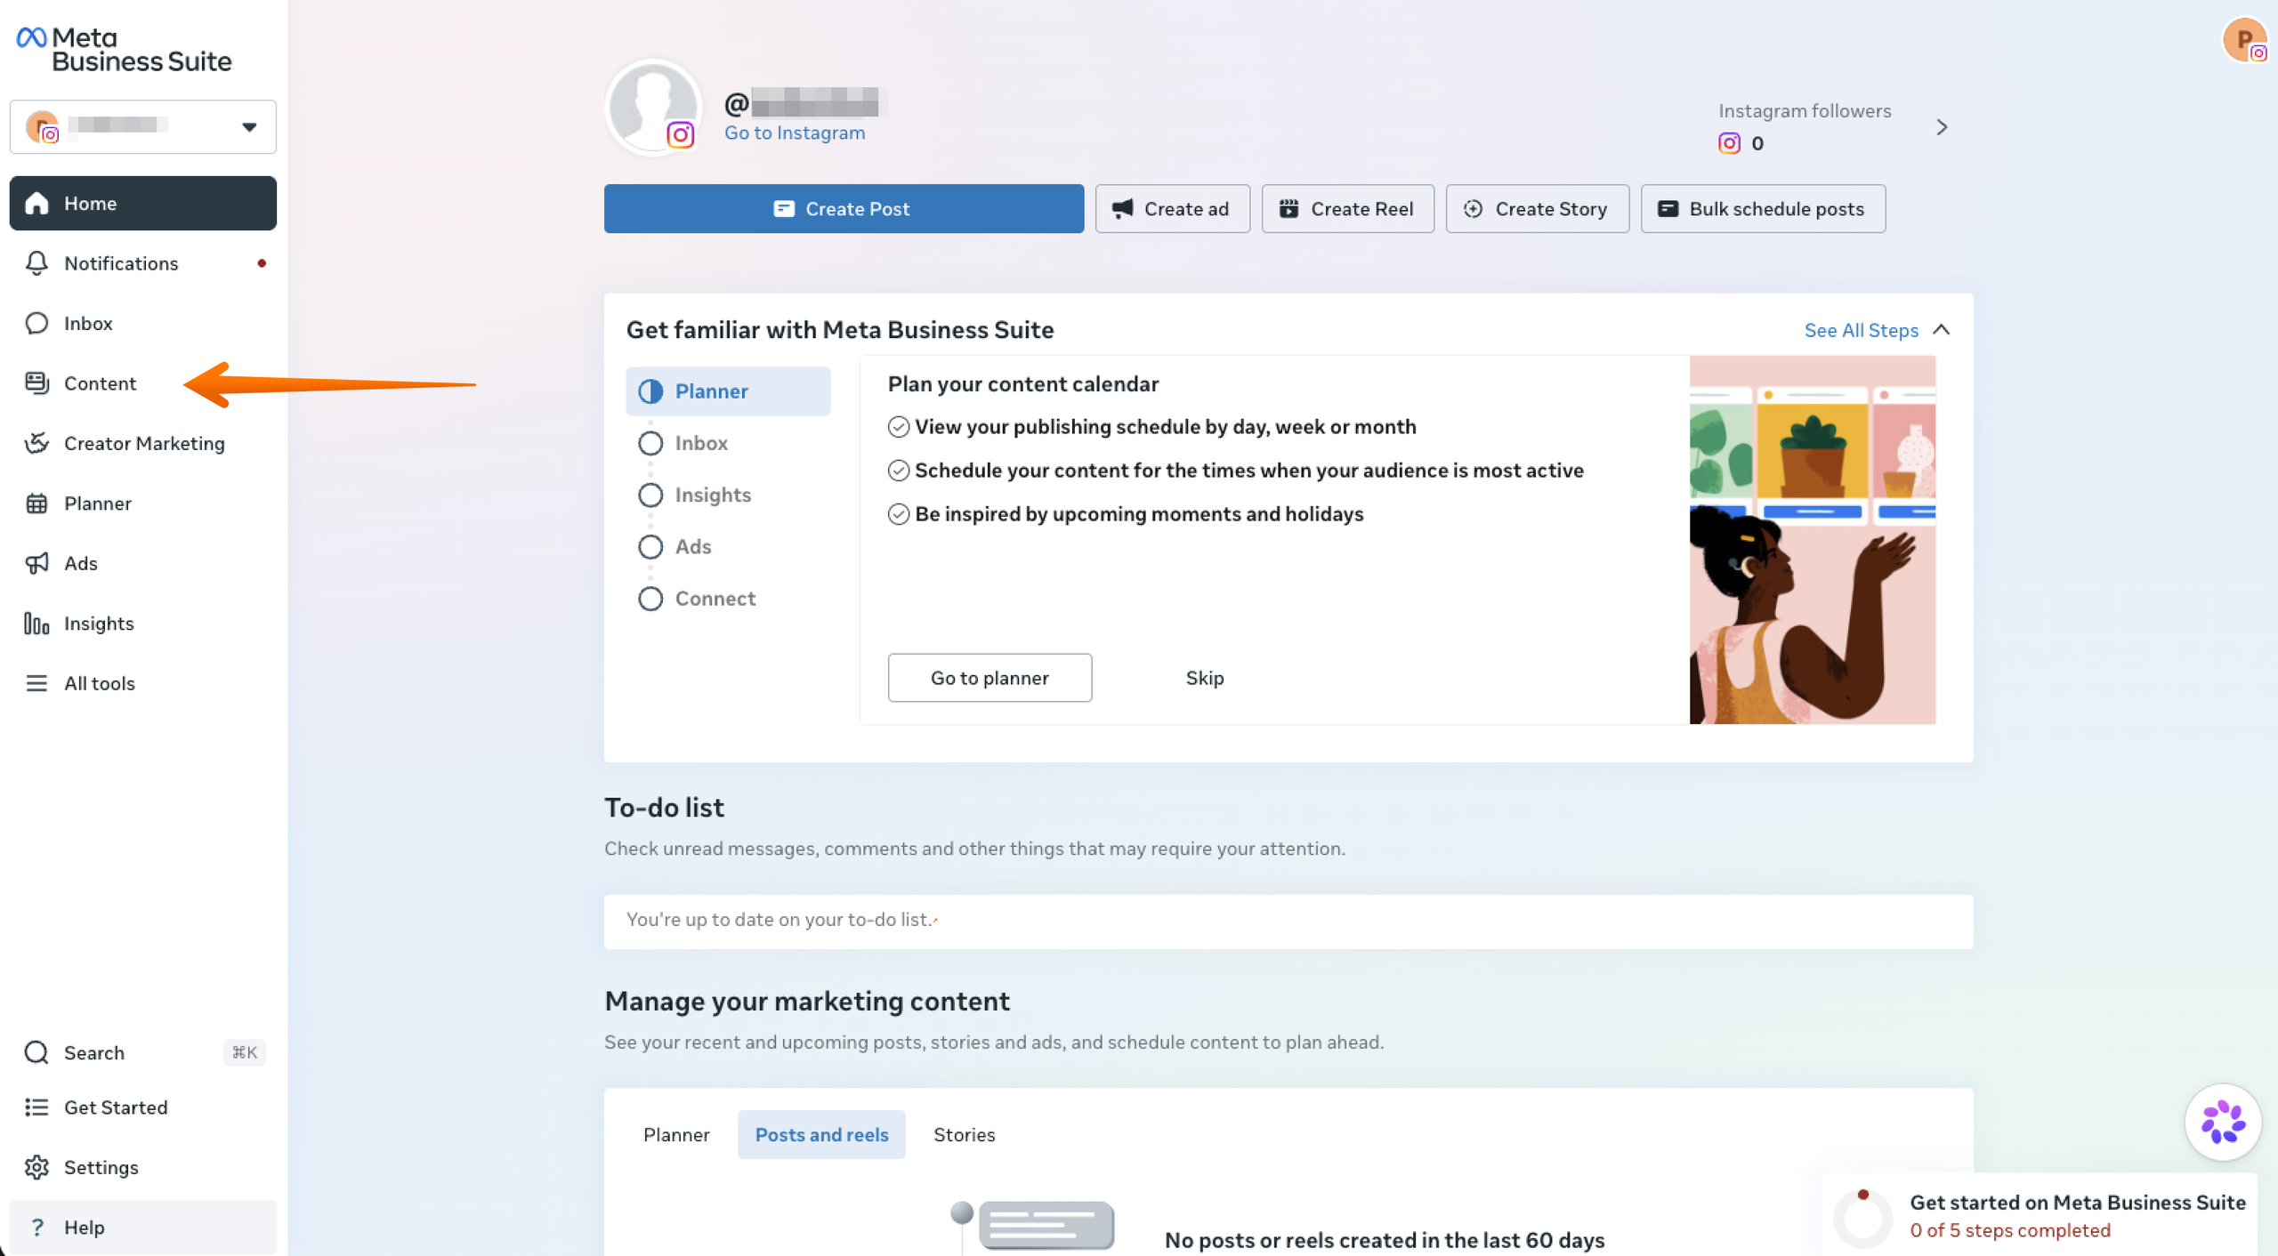Open the Meta AI assistant bubble
The image size is (2278, 1256).
(x=2223, y=1123)
